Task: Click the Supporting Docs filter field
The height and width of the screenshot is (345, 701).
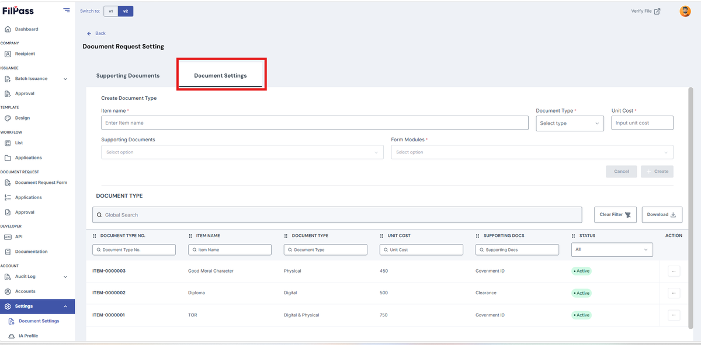Action: coord(517,249)
